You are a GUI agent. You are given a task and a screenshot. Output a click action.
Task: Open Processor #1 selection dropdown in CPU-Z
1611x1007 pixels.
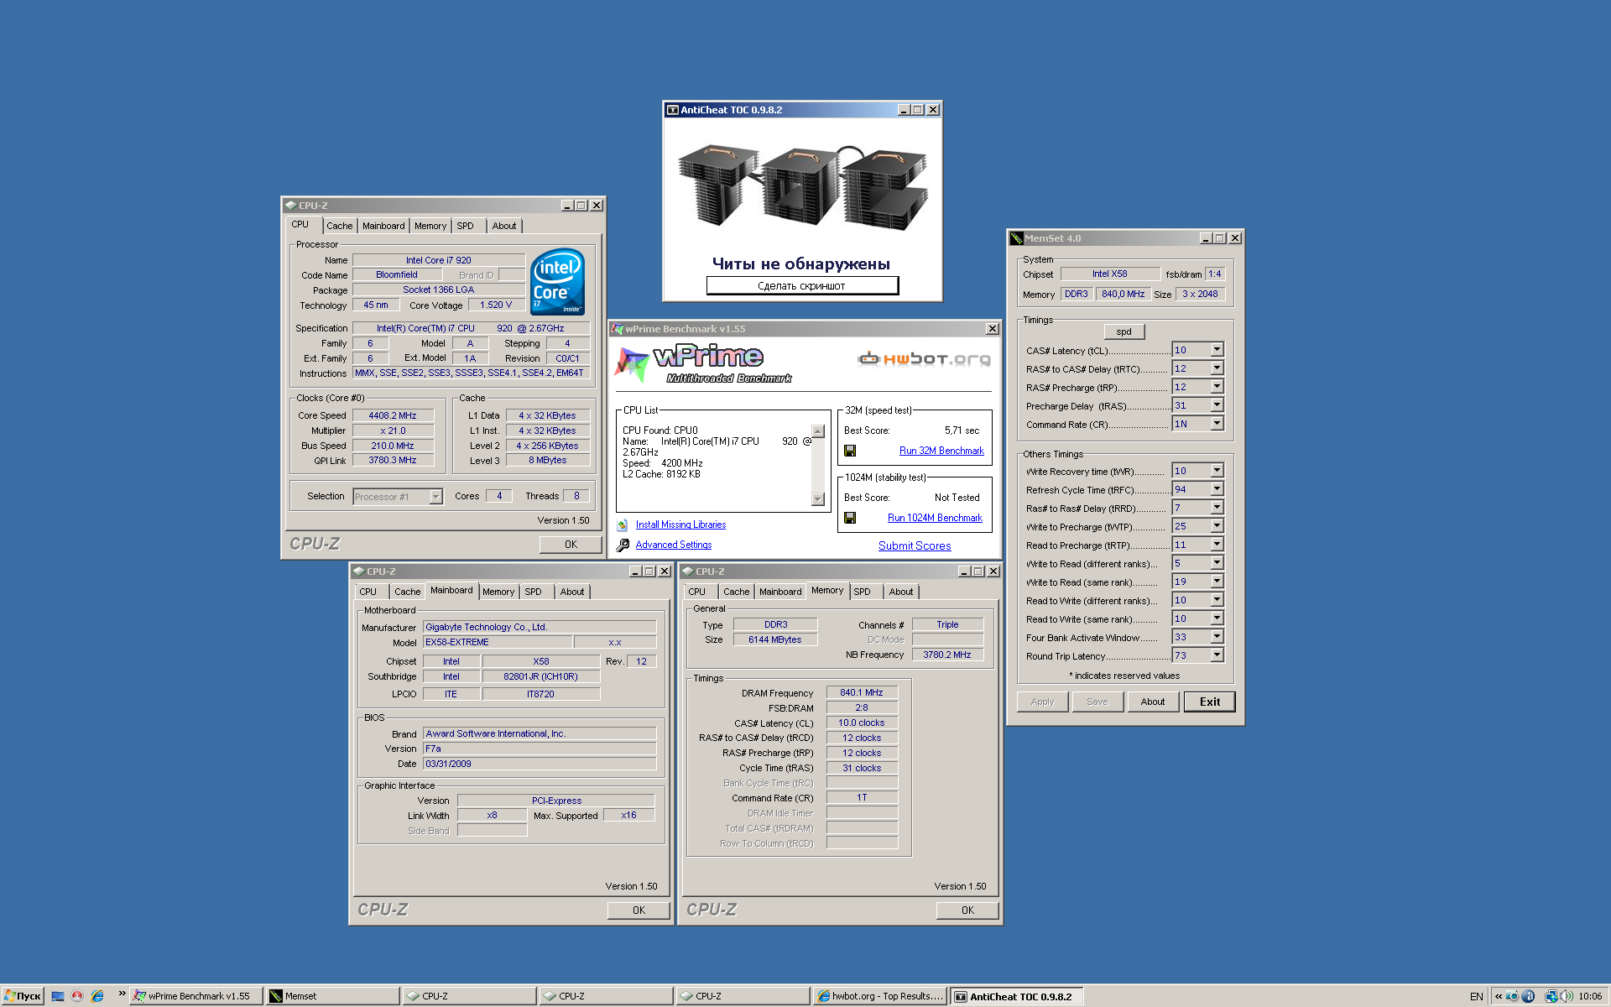(435, 497)
